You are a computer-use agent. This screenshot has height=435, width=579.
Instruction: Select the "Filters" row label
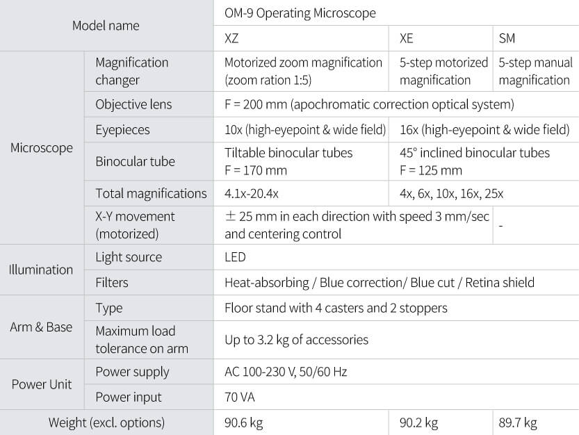pos(112,282)
